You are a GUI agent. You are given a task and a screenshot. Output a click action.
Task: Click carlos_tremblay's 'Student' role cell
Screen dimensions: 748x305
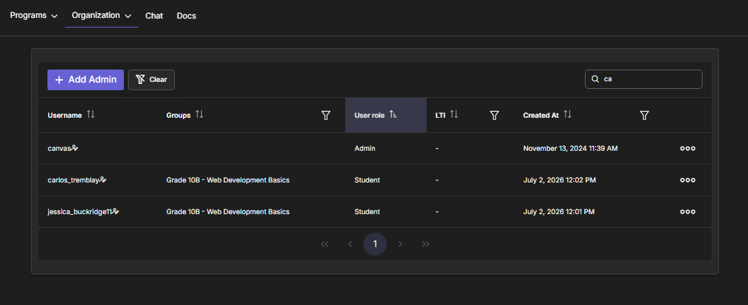367,180
